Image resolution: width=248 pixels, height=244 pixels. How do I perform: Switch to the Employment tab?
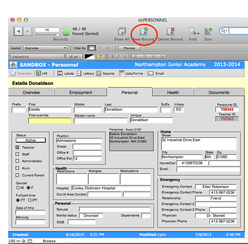[x=81, y=92]
